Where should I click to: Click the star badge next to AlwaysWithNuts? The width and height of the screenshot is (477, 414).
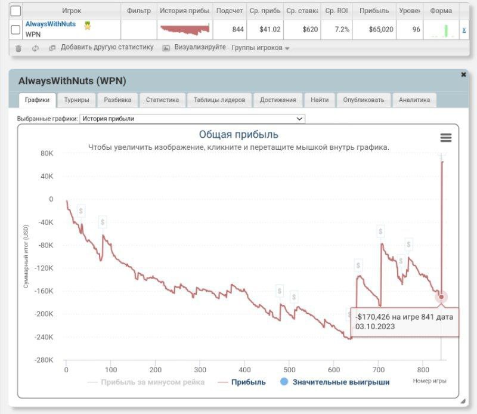pos(88,25)
